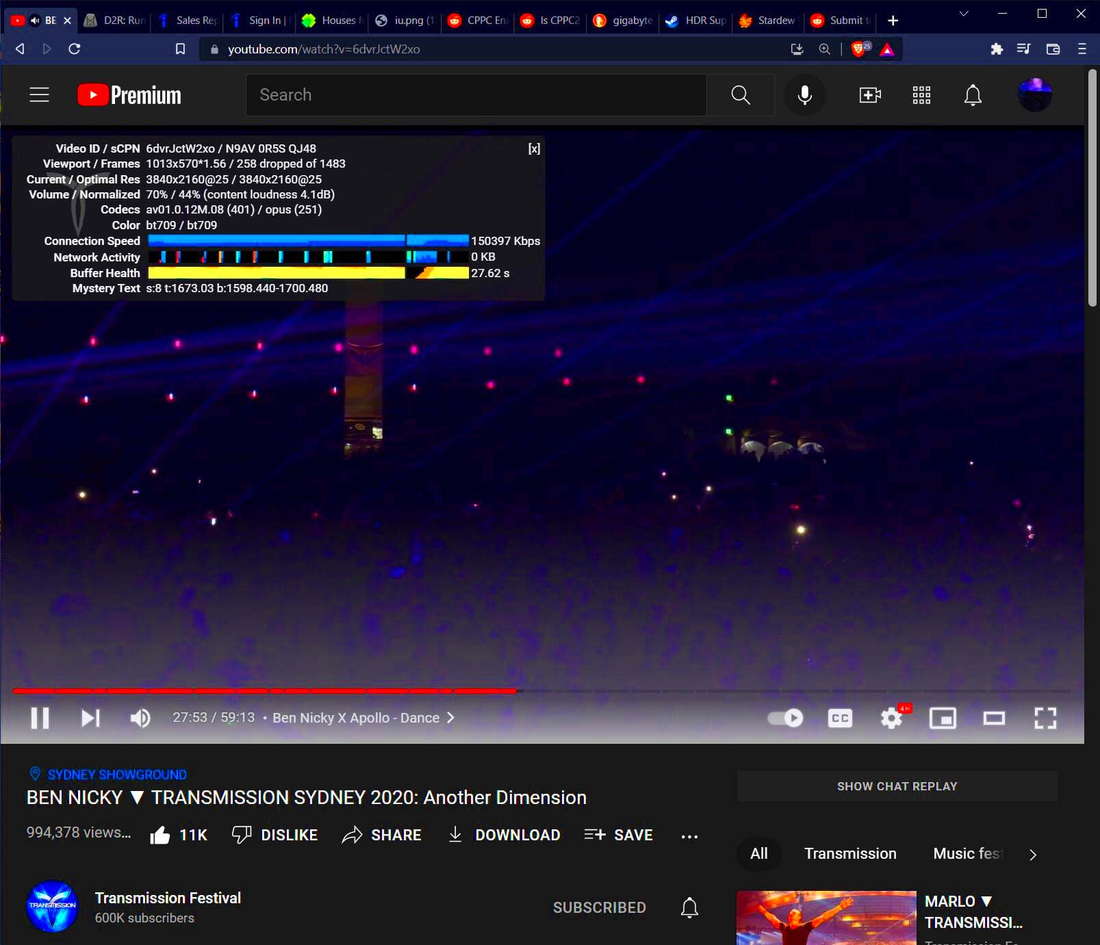The width and height of the screenshot is (1100, 945).
Task: Switch to the HDR Sup tab
Action: 695,21
